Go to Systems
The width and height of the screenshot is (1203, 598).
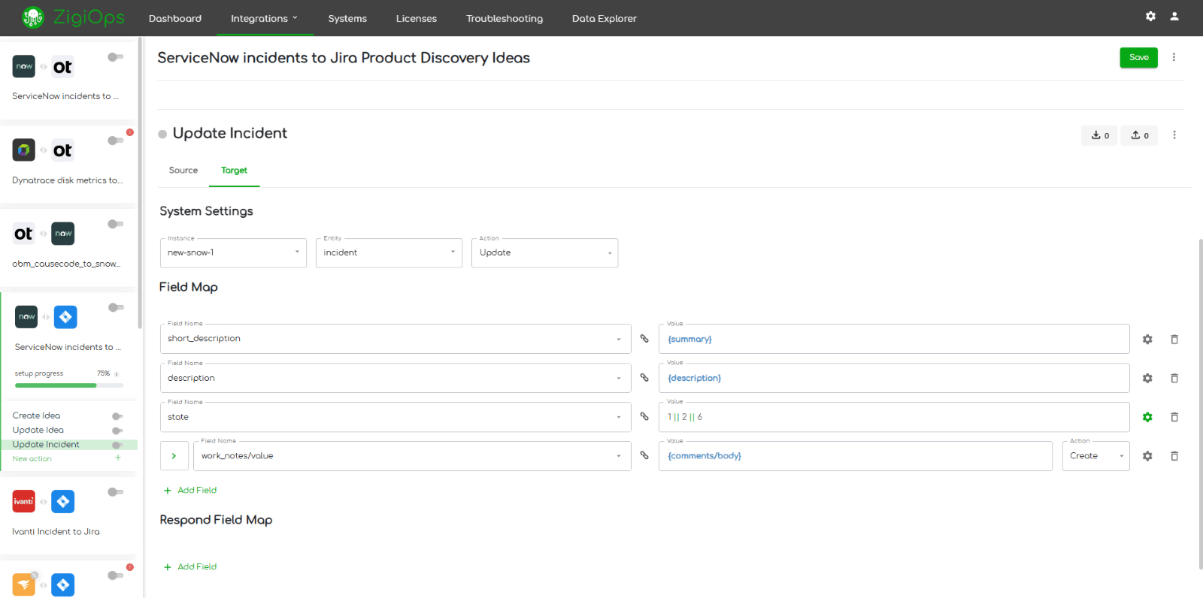tap(347, 18)
